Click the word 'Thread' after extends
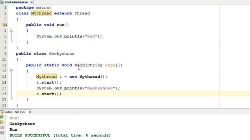Viewport: 250px width, 140px height. point(82,13)
